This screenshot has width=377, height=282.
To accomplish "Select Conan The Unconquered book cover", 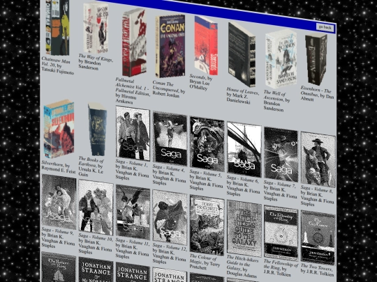I will point(170,46).
